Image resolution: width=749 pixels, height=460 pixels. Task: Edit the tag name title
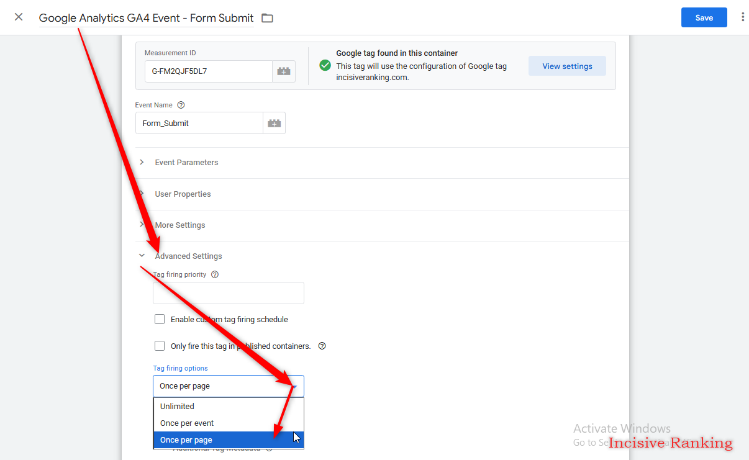(146, 18)
